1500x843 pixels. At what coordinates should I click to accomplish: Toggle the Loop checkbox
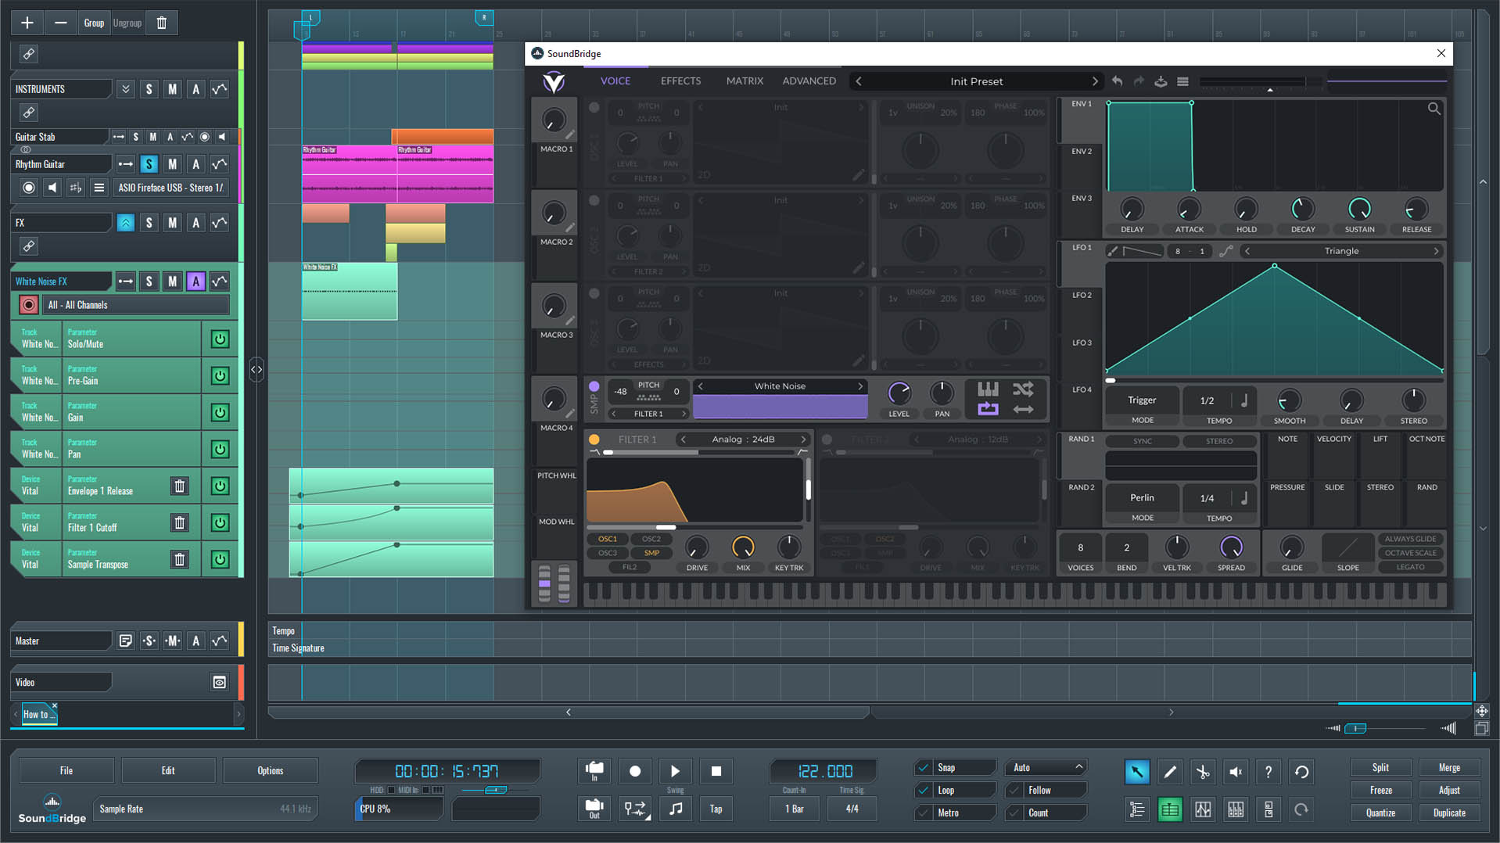[924, 791]
